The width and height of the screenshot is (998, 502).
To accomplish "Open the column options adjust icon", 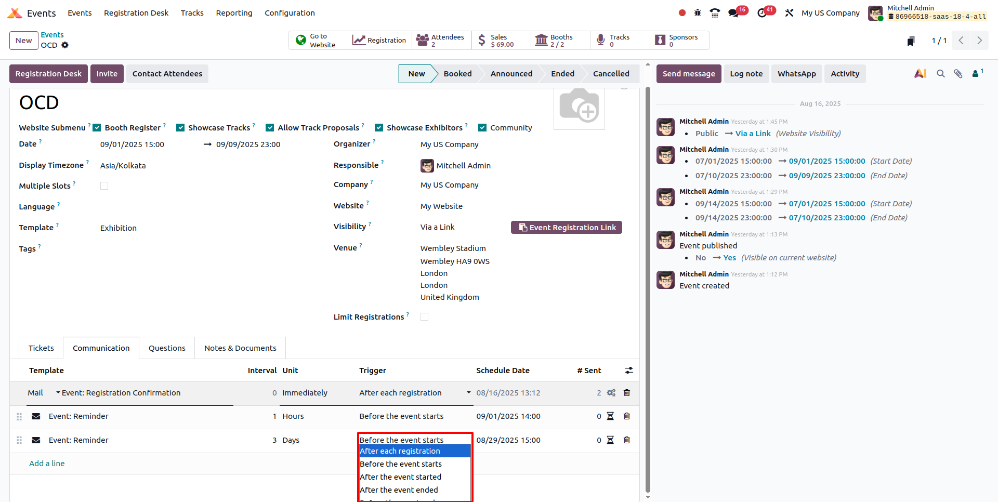I will click(629, 371).
